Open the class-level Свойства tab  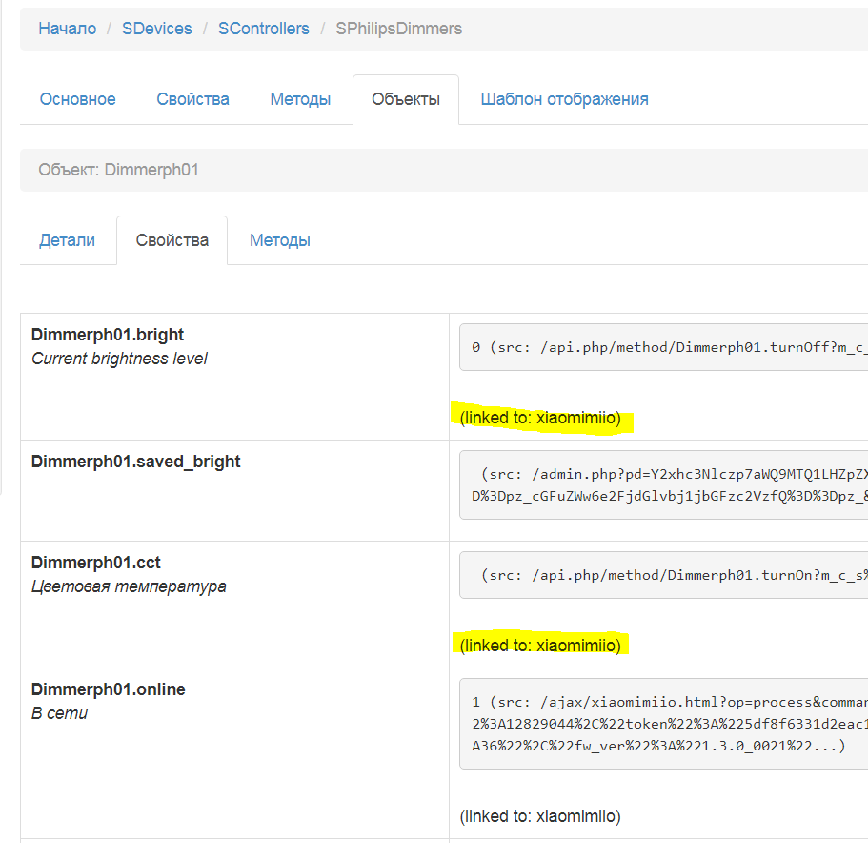click(192, 99)
